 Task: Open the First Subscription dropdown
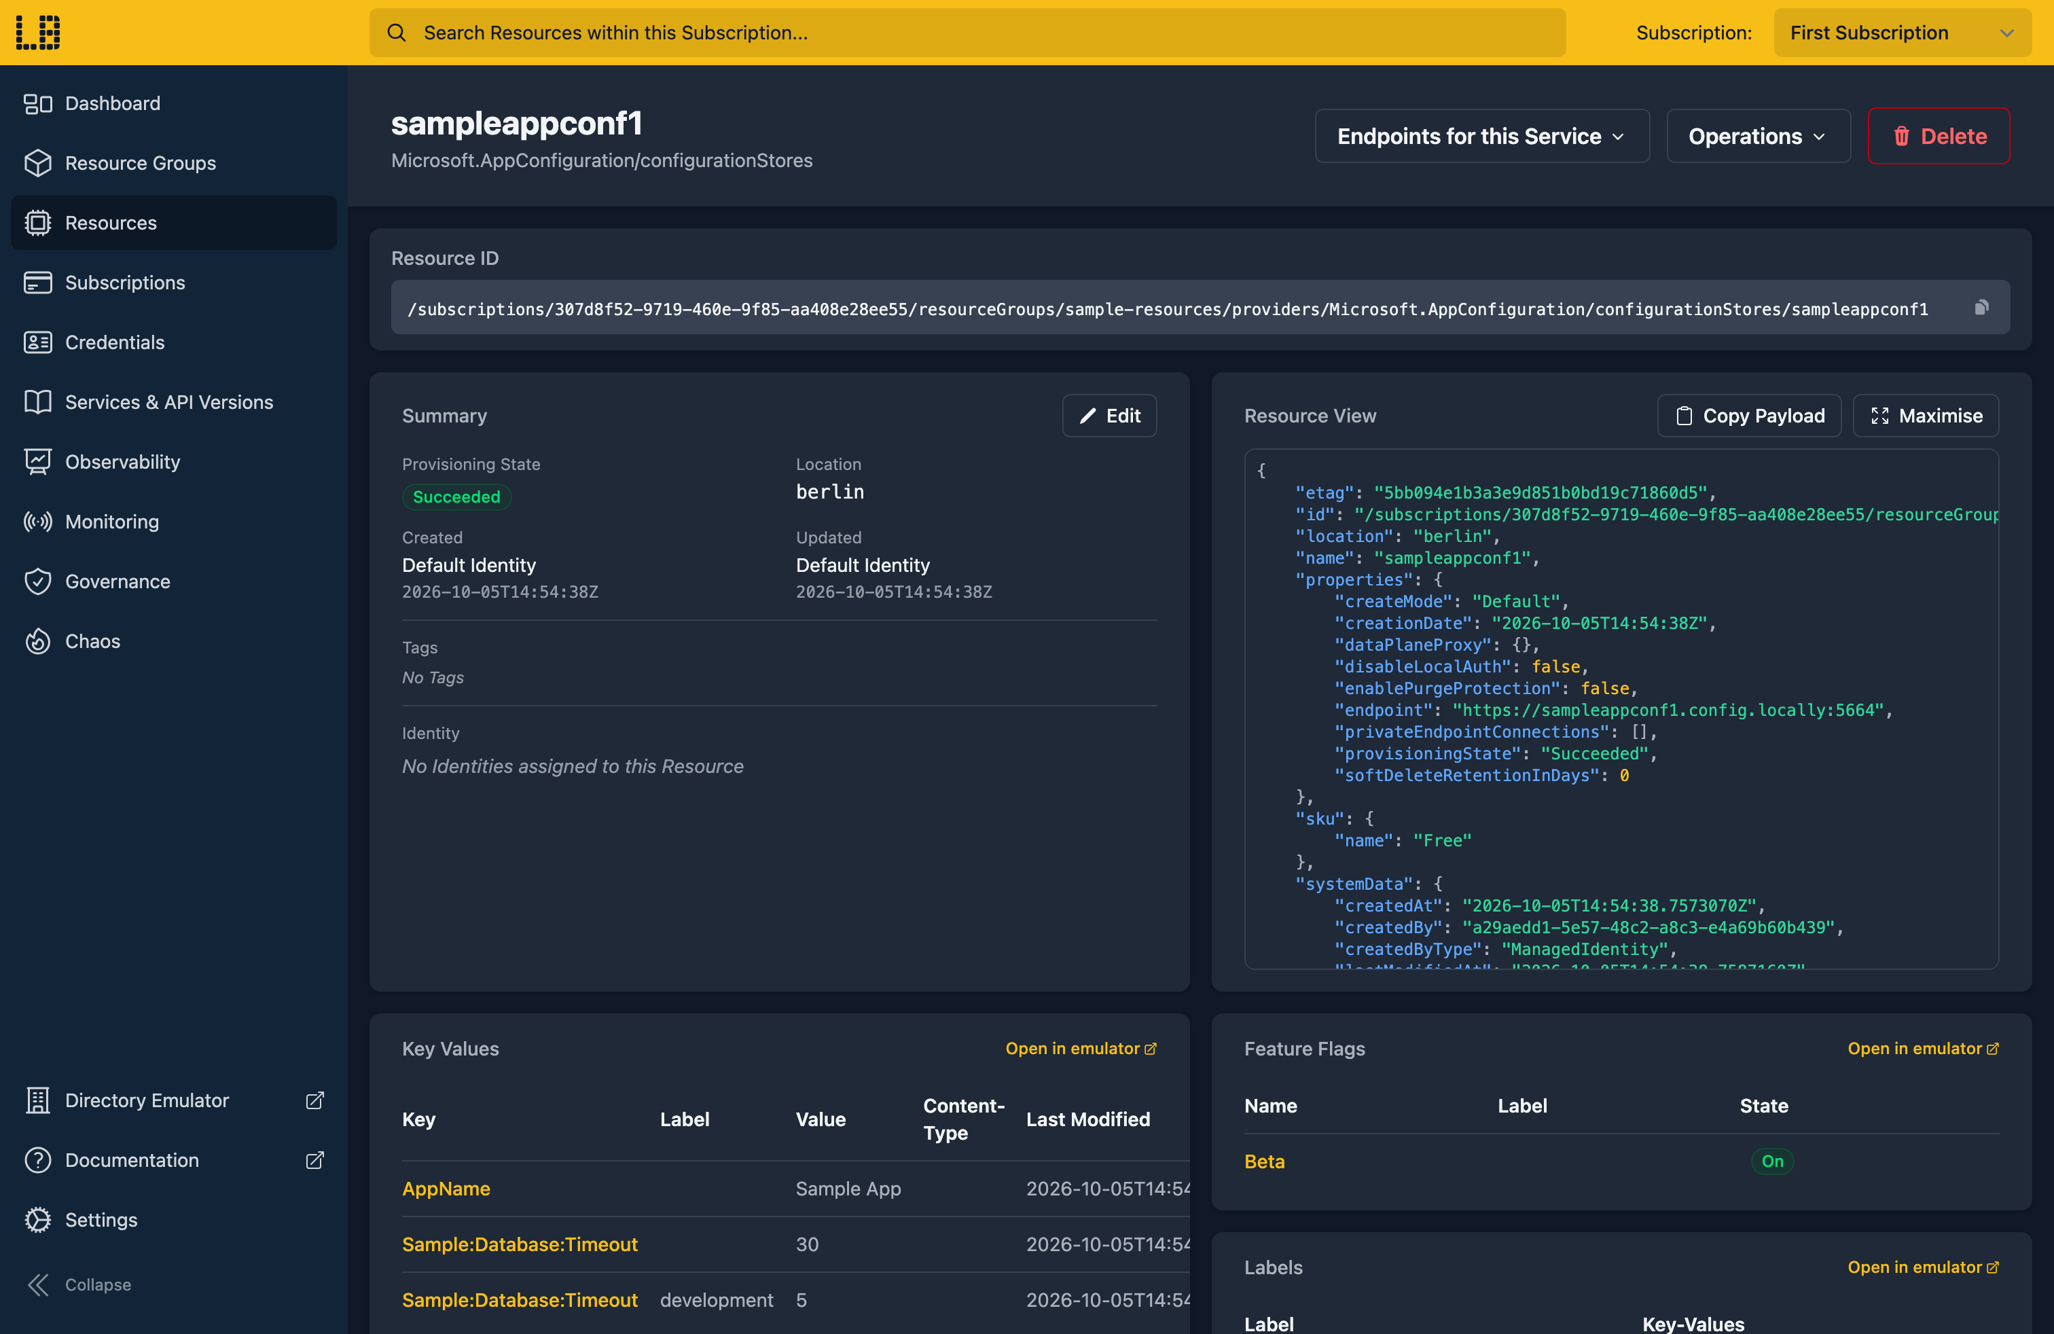point(1902,33)
